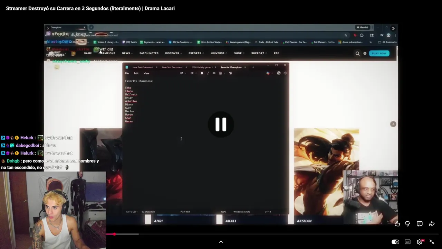Click the search magnifier on League site

pyautogui.click(x=357, y=53)
